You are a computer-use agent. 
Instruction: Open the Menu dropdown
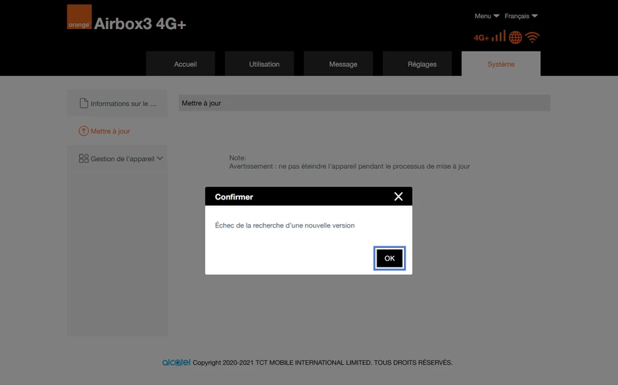tap(487, 16)
